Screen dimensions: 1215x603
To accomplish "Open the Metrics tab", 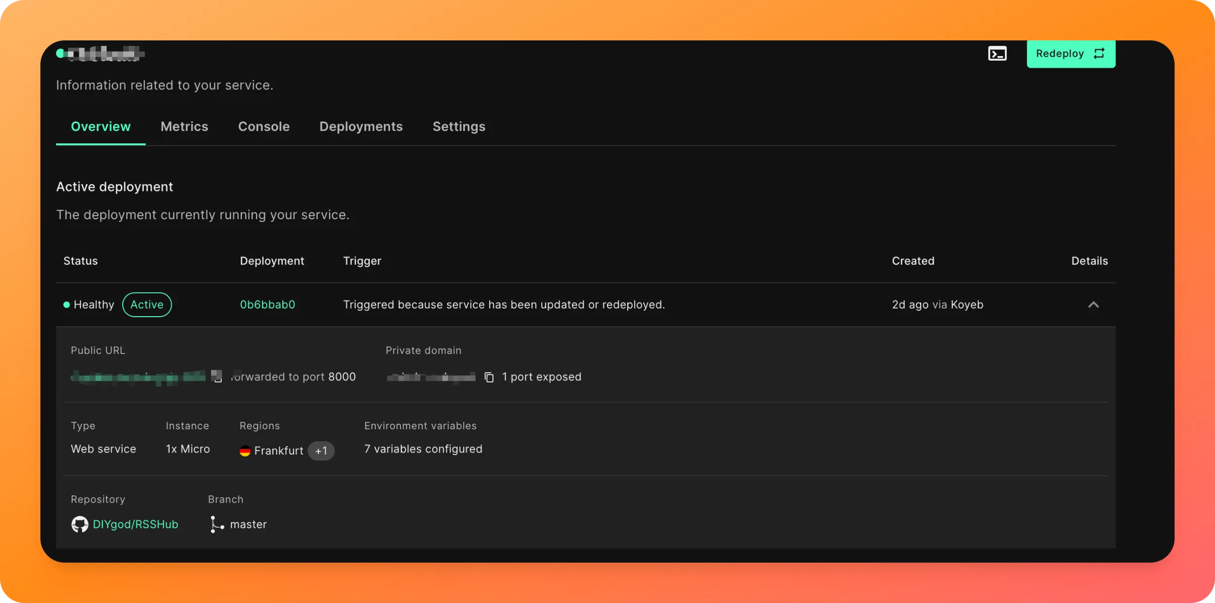I will click(x=184, y=126).
